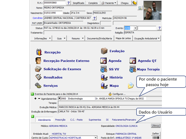
Task: Open the Resultados clipboard icon
Action: click(38, 77)
